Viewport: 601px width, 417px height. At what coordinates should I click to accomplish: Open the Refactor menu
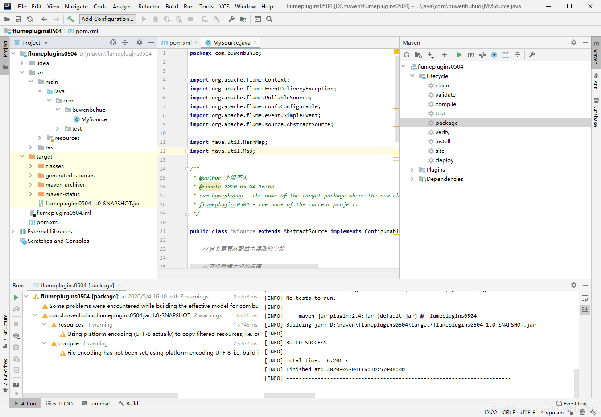point(149,6)
